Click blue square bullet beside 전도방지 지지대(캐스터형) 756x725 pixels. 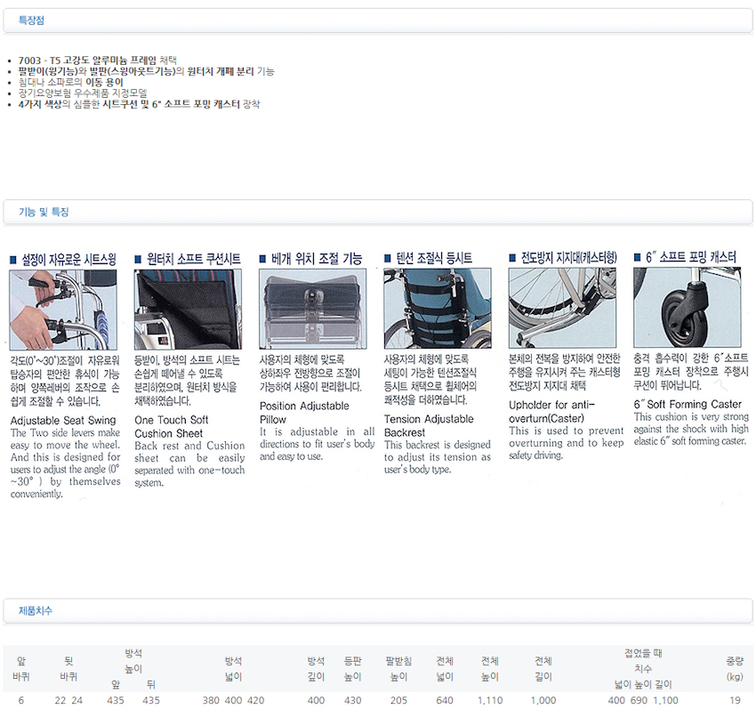pos(513,259)
